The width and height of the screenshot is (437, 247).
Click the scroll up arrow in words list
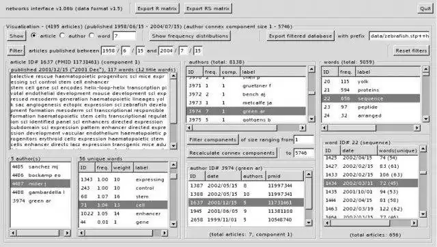point(425,69)
